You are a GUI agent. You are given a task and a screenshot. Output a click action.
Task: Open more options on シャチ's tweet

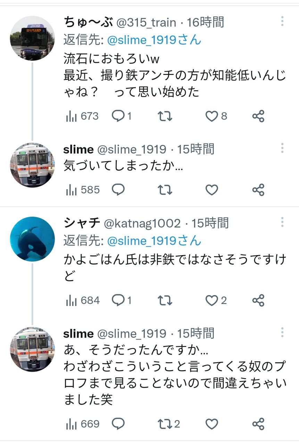pyautogui.click(x=282, y=222)
